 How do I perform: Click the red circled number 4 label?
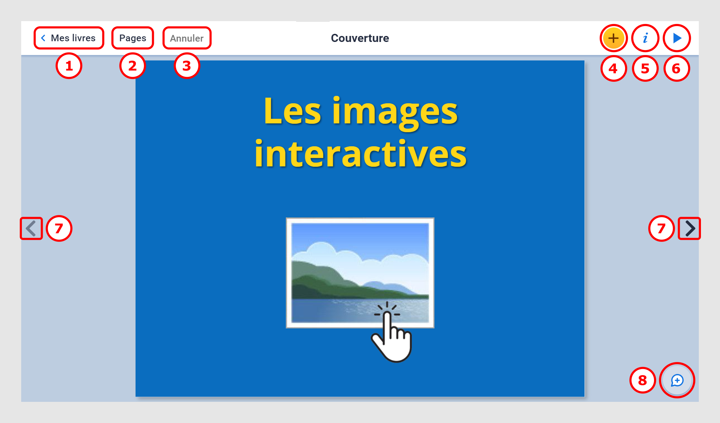point(613,68)
